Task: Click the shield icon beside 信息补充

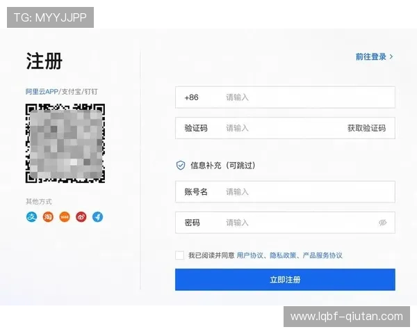Action: click(181, 166)
